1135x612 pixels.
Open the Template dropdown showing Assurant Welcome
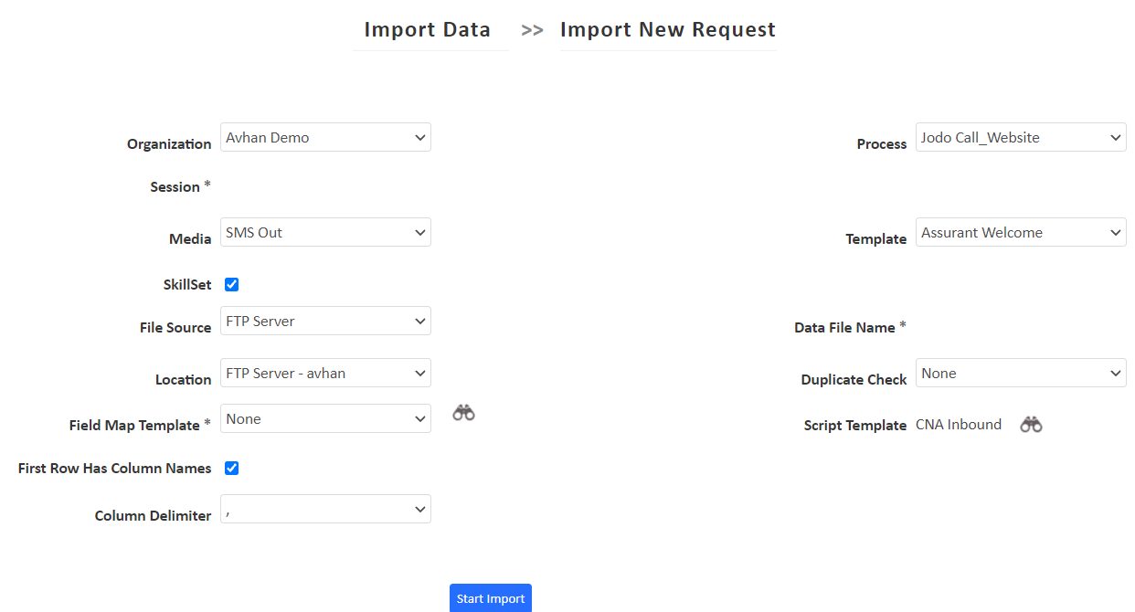[x=1020, y=232]
